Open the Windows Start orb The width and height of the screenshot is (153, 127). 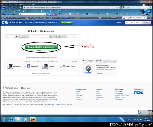pos(4,119)
